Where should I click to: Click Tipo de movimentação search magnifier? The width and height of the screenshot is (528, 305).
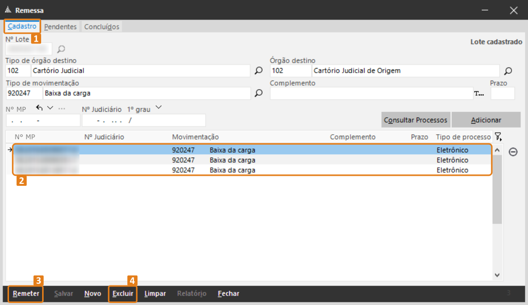pyautogui.click(x=259, y=93)
